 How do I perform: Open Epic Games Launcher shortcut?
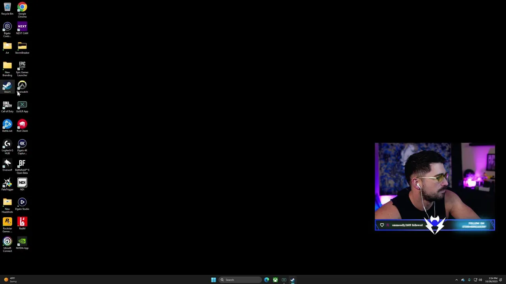point(22,69)
